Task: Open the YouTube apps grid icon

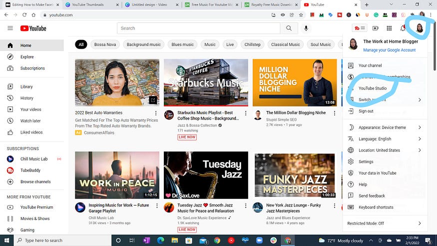Action: pyautogui.click(x=389, y=28)
